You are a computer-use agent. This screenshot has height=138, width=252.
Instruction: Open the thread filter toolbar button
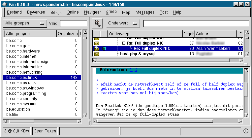tap(97, 23)
